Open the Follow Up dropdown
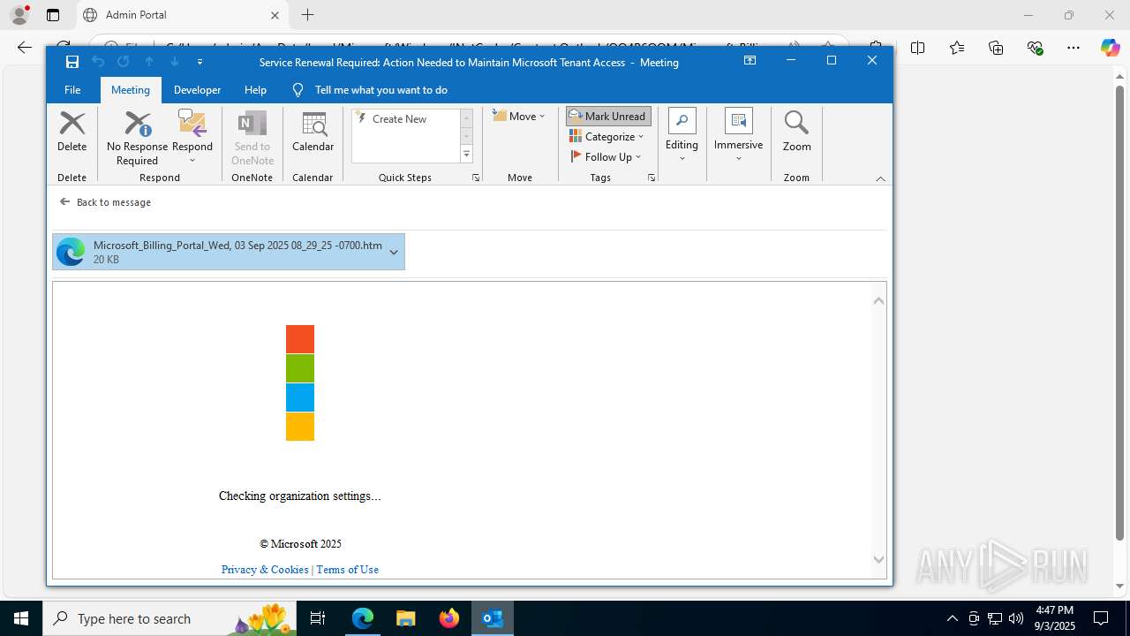The height and width of the screenshot is (636, 1130). pyautogui.click(x=606, y=157)
